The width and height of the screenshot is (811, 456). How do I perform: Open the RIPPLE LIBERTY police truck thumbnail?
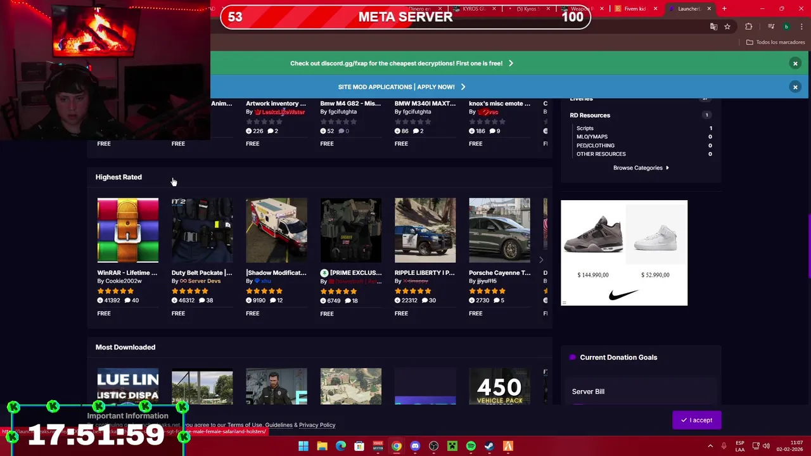pos(425,231)
